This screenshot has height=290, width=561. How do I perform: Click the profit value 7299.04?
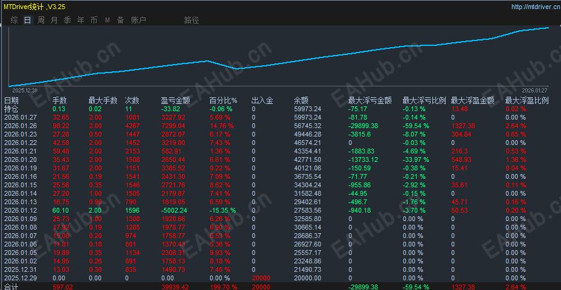(x=173, y=126)
